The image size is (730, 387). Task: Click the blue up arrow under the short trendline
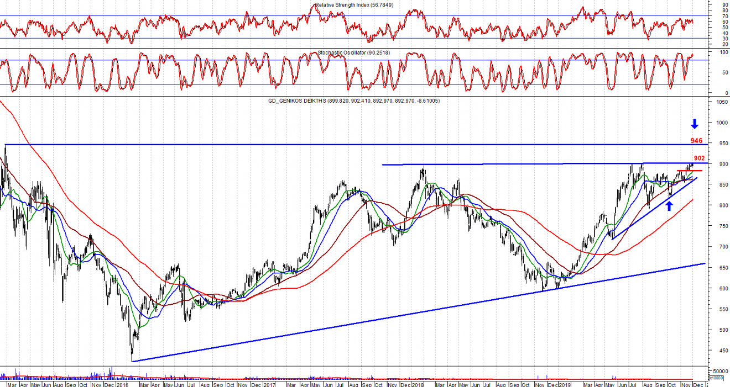coord(669,206)
